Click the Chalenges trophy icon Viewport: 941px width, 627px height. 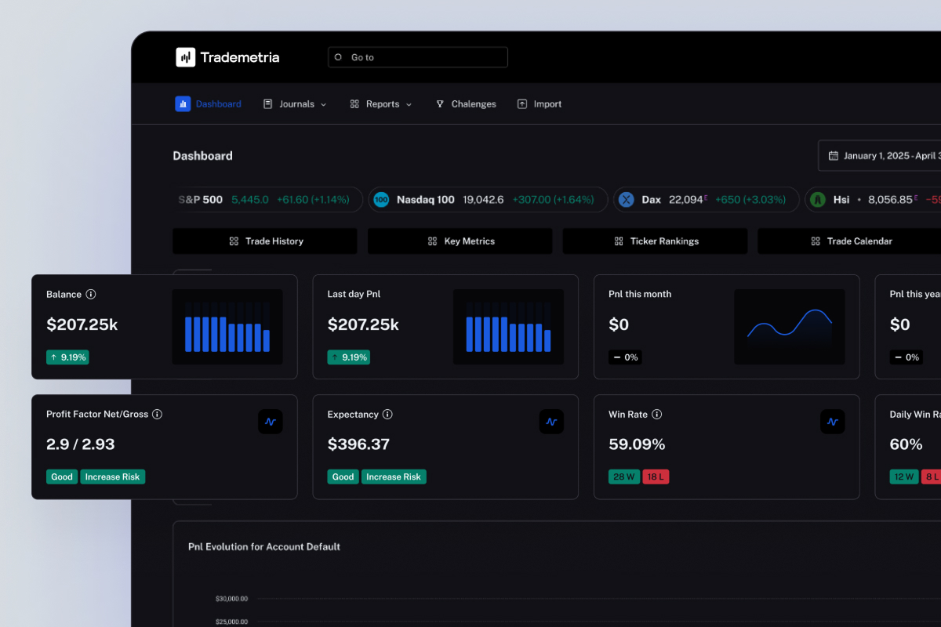click(440, 103)
